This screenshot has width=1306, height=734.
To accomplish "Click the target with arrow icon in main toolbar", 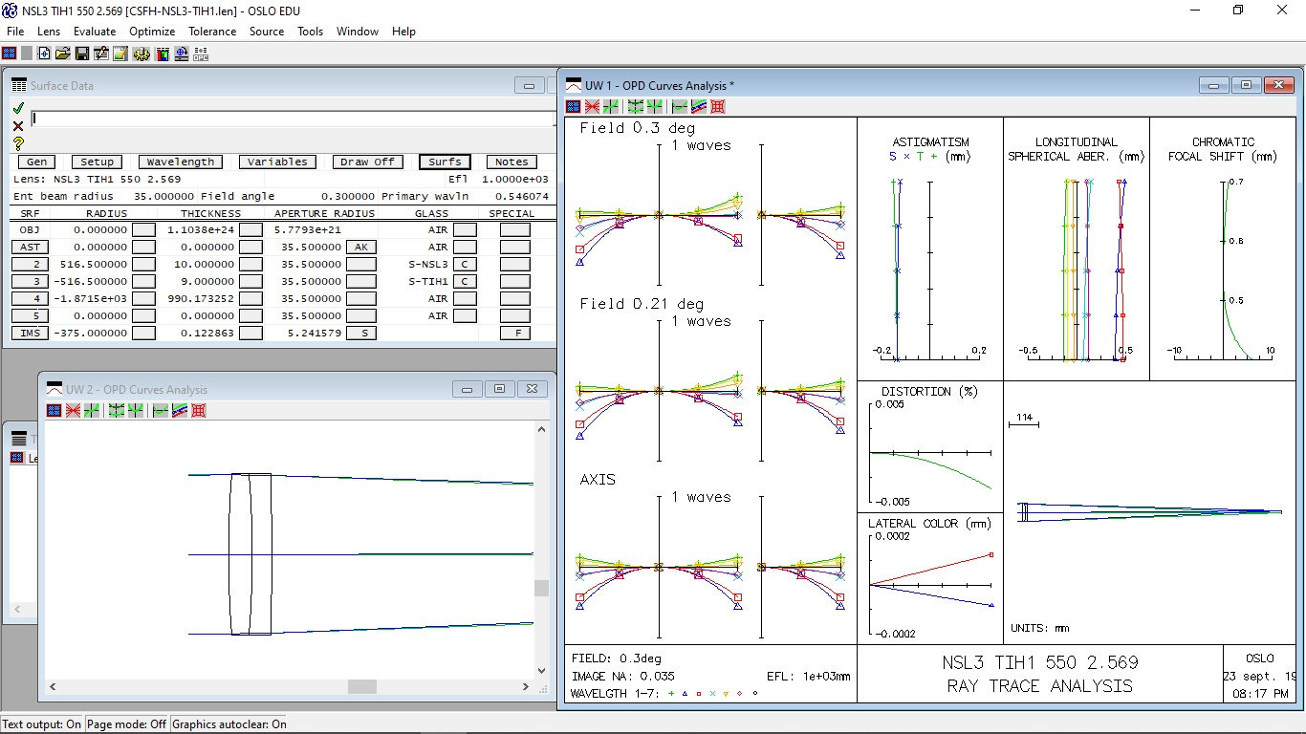I will tap(182, 54).
